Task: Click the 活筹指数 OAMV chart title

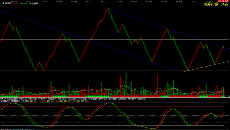Action: 216,4
